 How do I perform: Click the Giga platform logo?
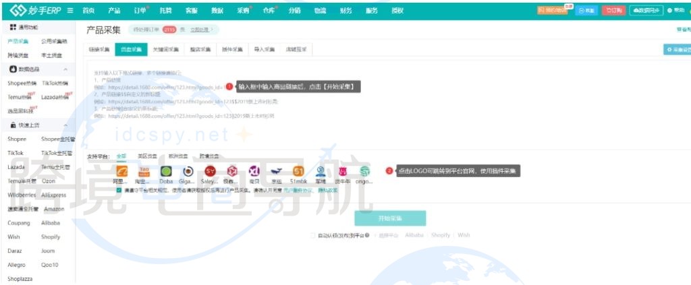click(188, 172)
